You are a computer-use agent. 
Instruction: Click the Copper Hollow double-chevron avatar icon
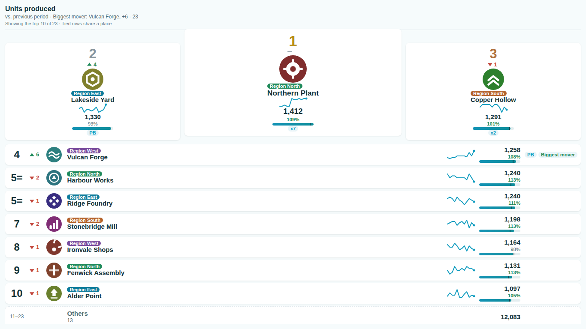coord(493,79)
